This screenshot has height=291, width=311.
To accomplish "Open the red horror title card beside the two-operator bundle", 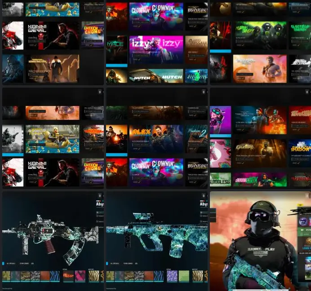I will pyautogui.click(x=300, y=120).
